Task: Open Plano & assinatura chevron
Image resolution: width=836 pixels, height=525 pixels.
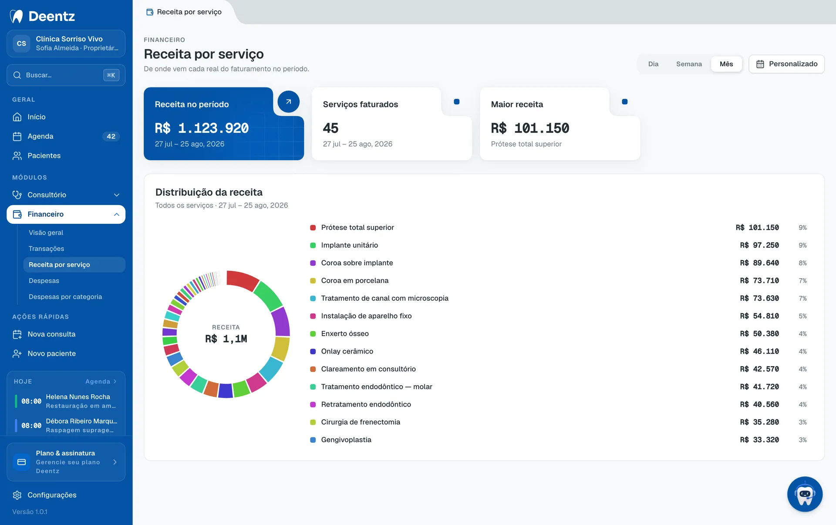Action: point(115,462)
